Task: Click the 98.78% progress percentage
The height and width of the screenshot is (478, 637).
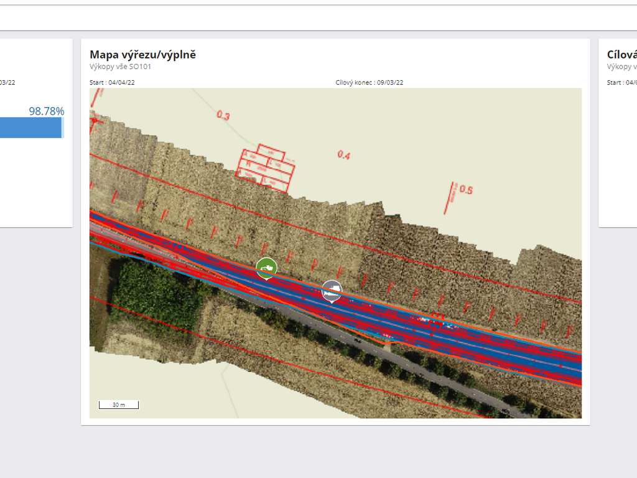Action: click(x=46, y=111)
